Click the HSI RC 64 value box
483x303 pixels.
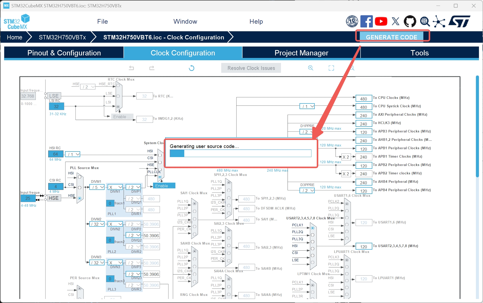click(56, 154)
